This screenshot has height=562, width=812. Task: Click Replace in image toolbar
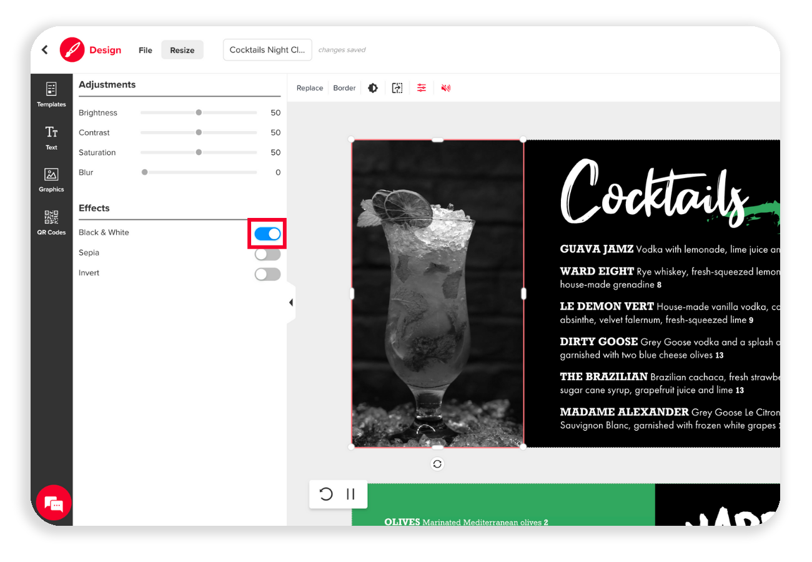click(x=310, y=88)
